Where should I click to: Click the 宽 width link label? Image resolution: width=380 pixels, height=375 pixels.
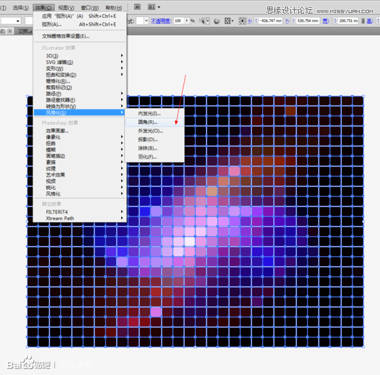tap(326, 21)
